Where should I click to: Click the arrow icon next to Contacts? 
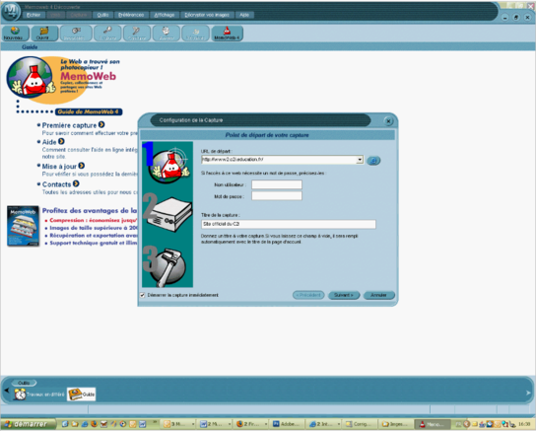coord(76,183)
